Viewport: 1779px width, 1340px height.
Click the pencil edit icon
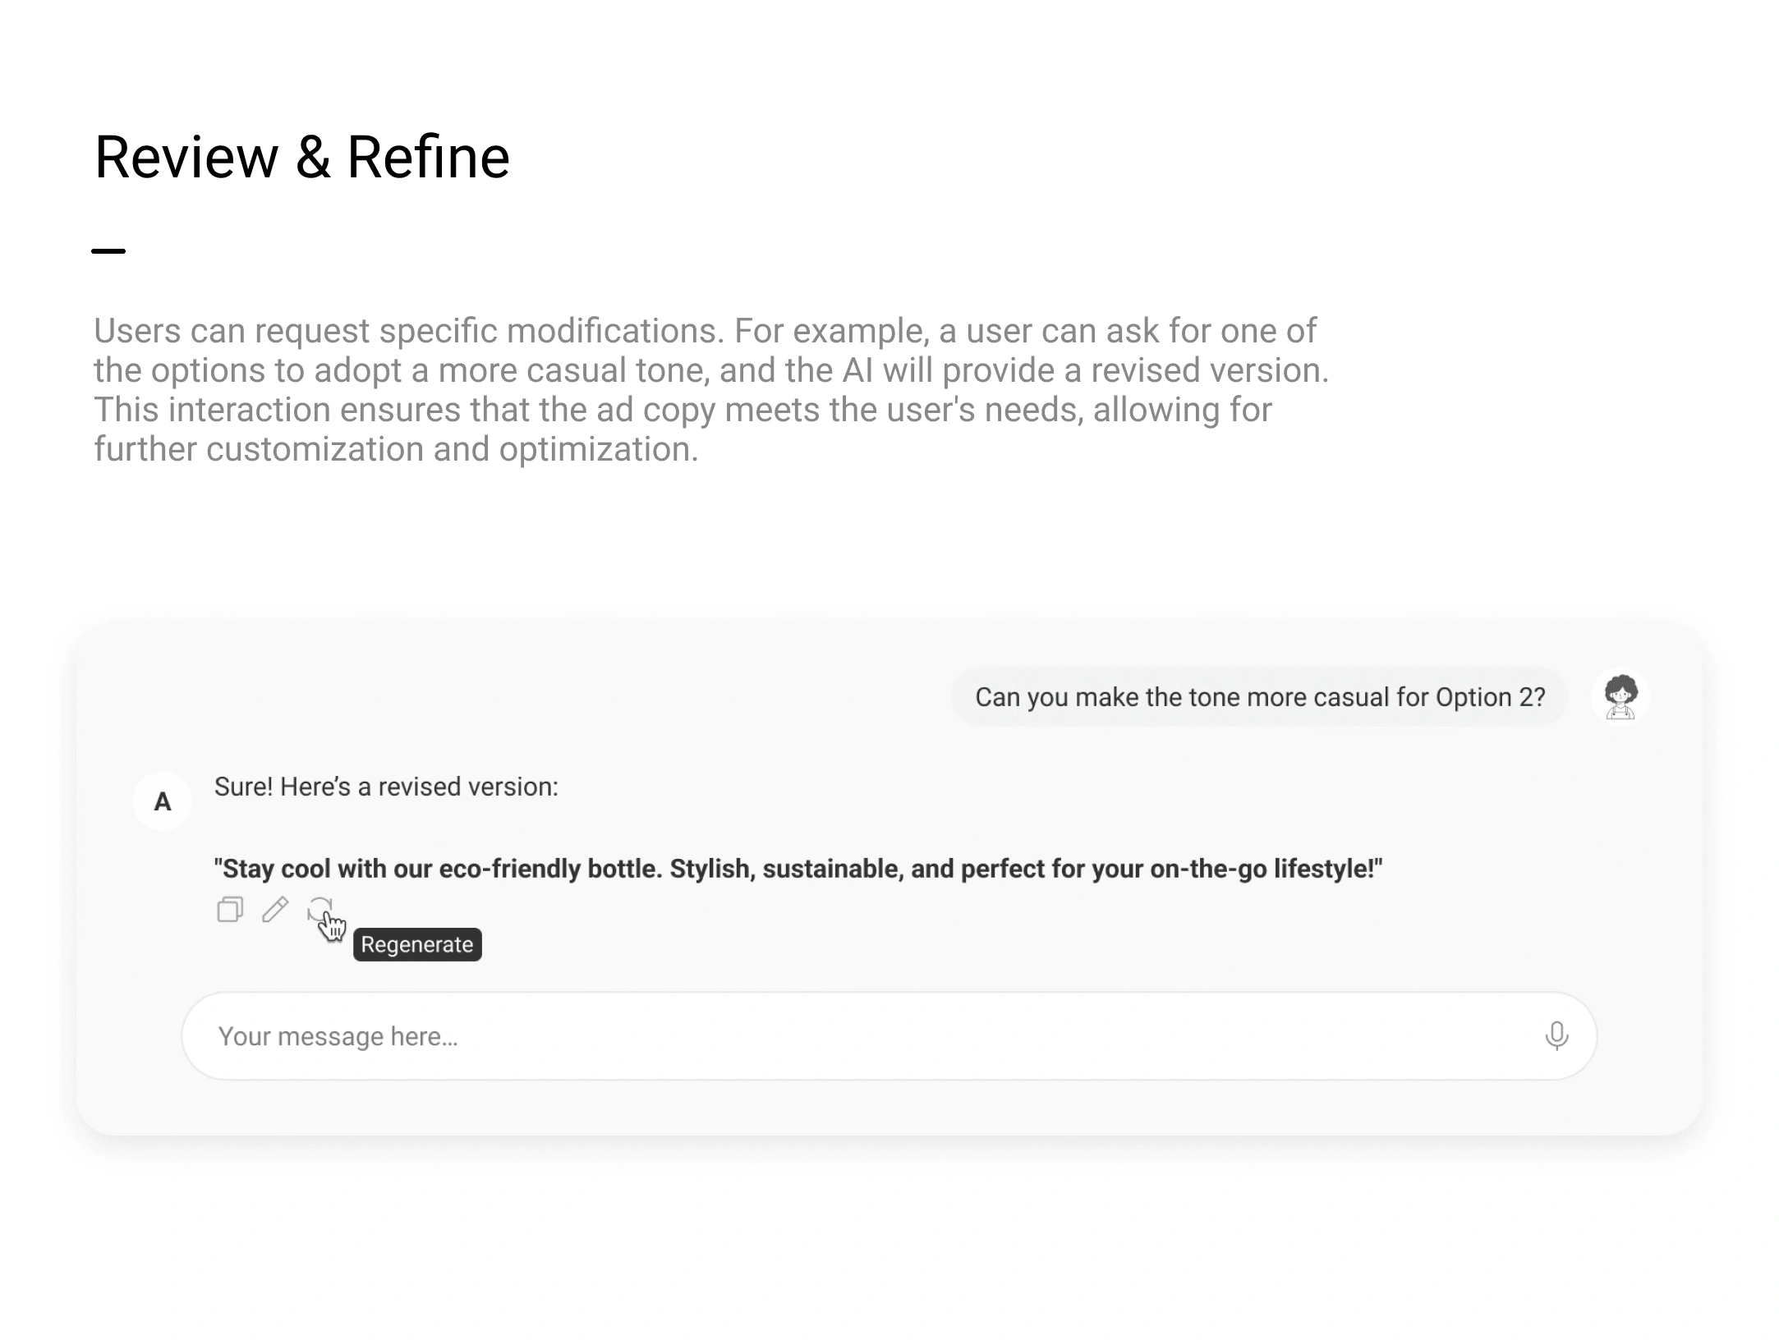pos(275,910)
